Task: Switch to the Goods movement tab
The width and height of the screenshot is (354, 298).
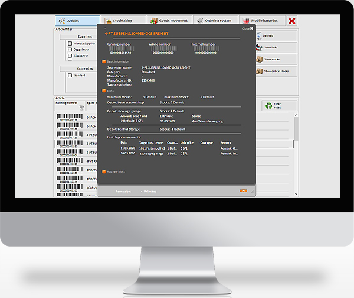Action: tap(169, 21)
